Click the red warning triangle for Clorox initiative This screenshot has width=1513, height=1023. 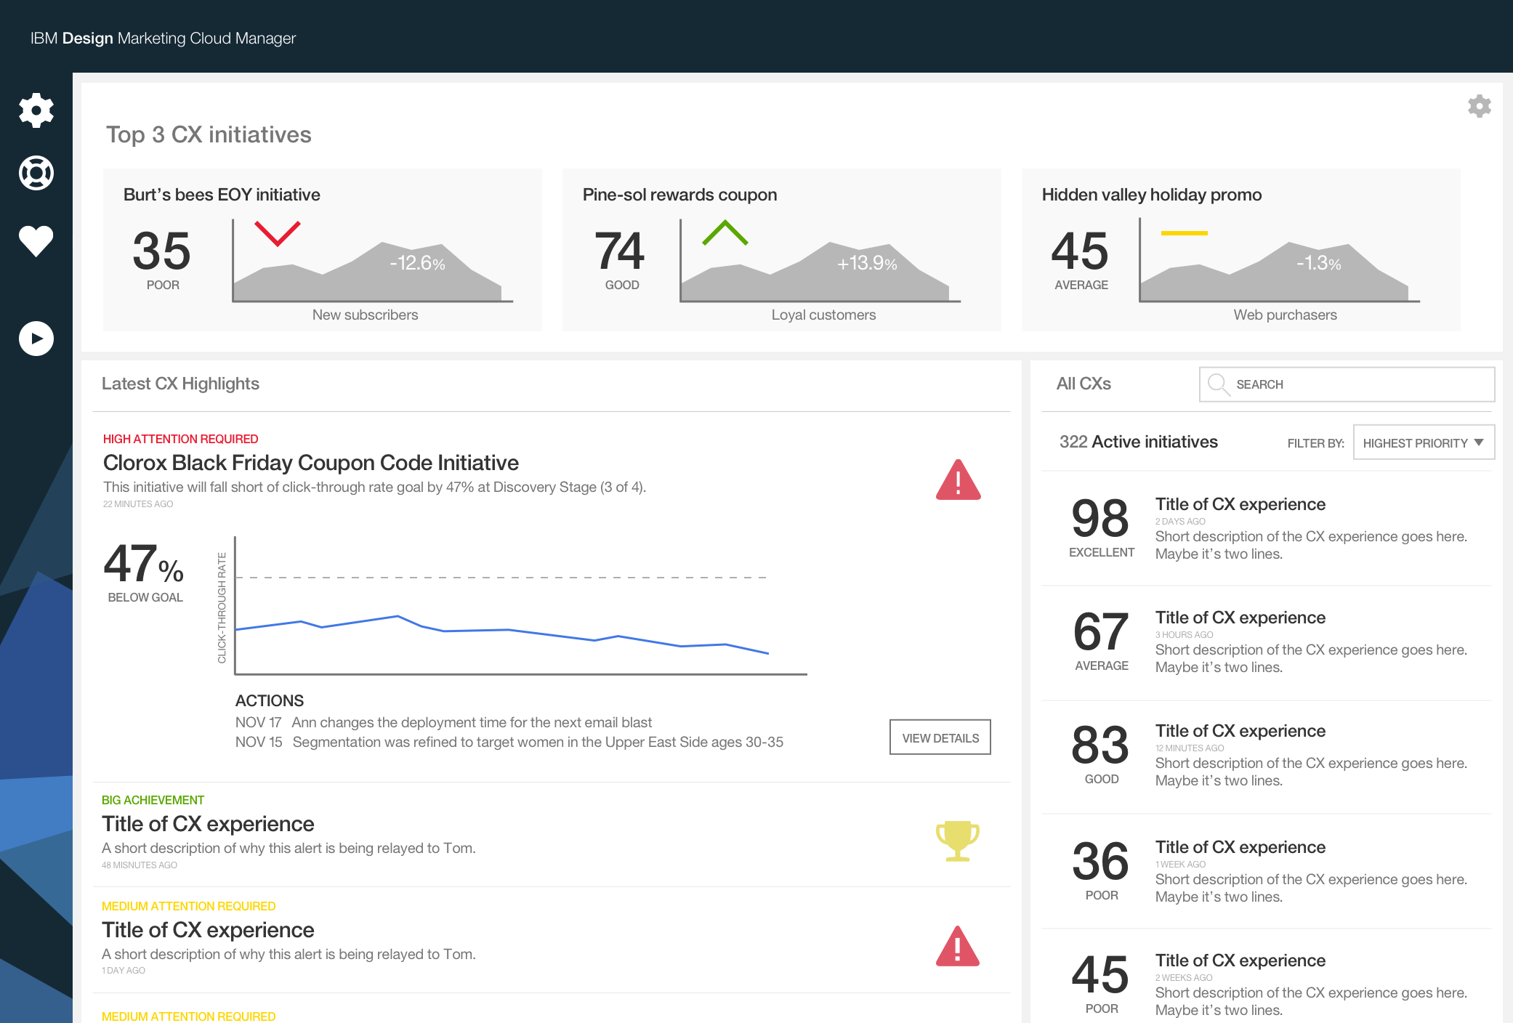958,480
